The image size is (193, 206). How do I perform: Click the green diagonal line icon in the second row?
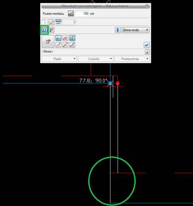[51, 22]
